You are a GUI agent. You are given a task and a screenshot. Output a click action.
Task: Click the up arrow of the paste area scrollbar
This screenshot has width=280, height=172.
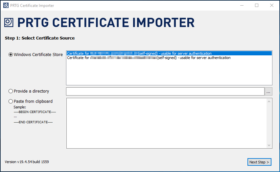(x=269, y=101)
